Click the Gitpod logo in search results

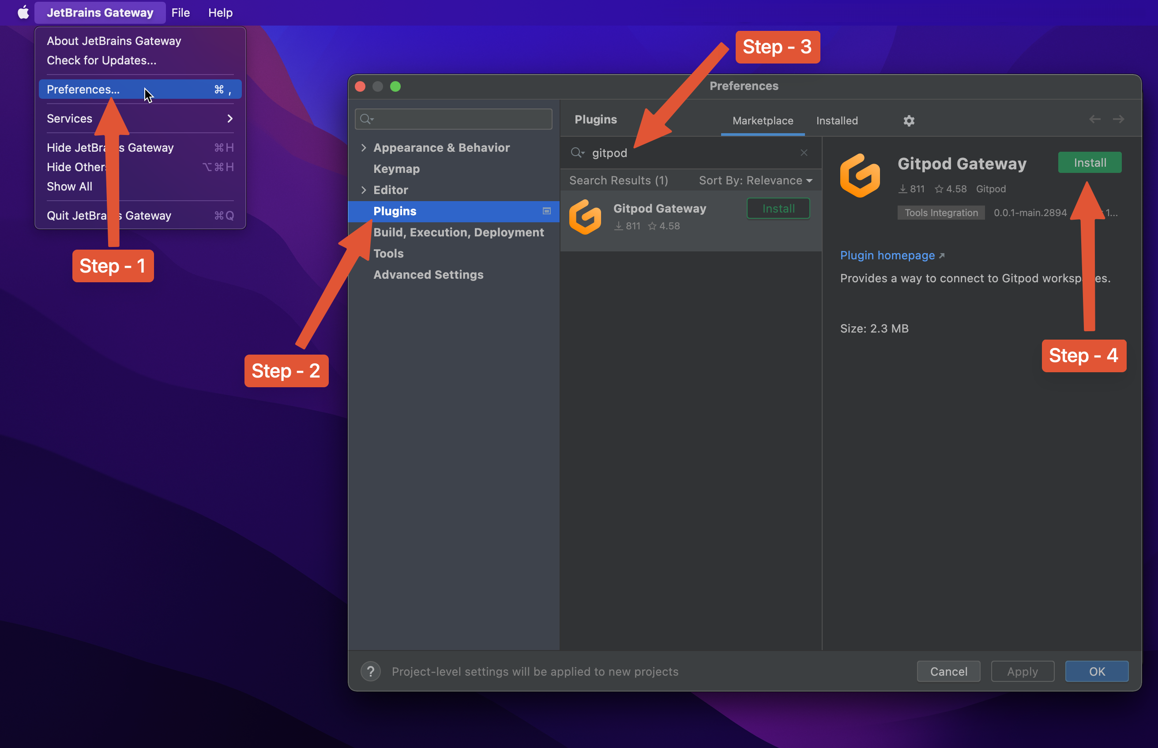coord(585,217)
